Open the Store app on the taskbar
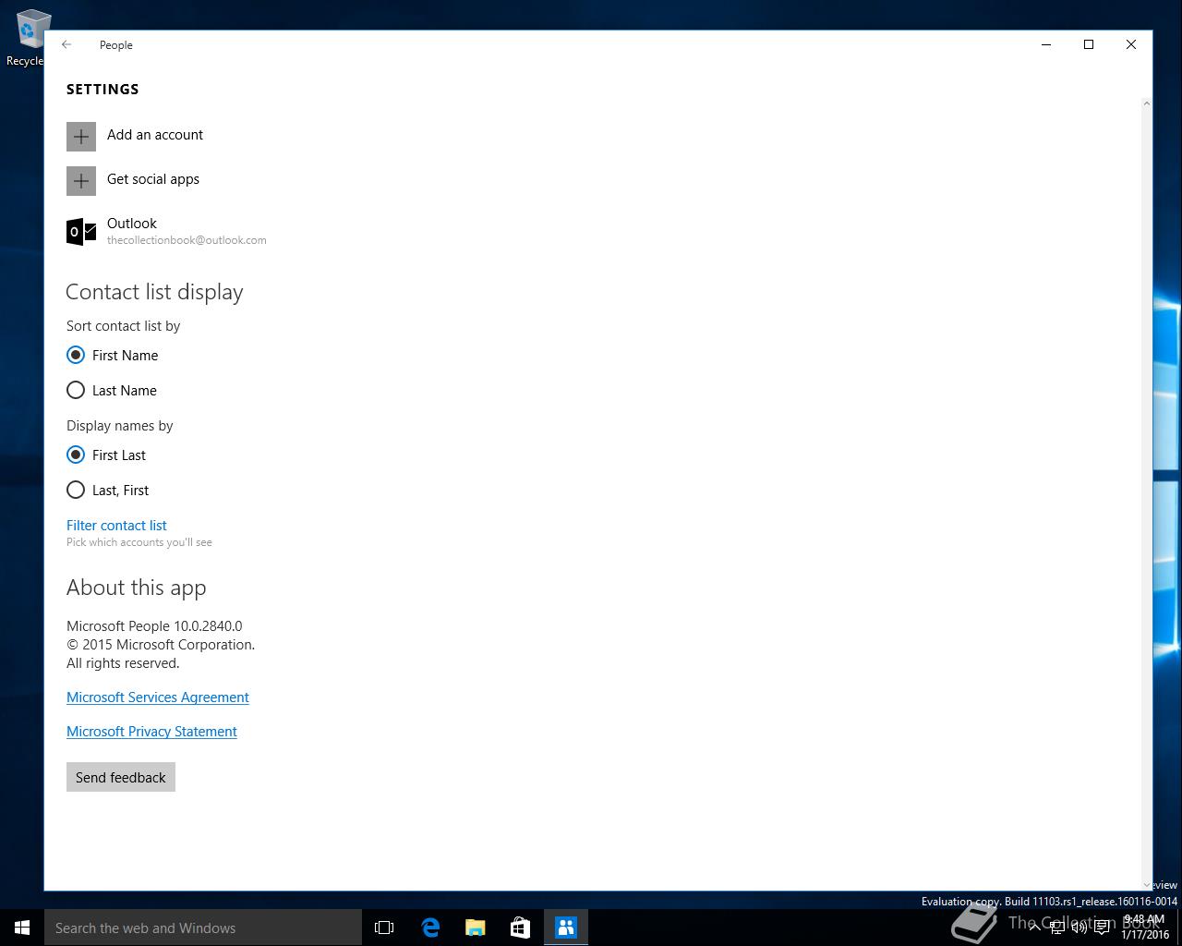This screenshot has height=946, width=1182. click(520, 928)
